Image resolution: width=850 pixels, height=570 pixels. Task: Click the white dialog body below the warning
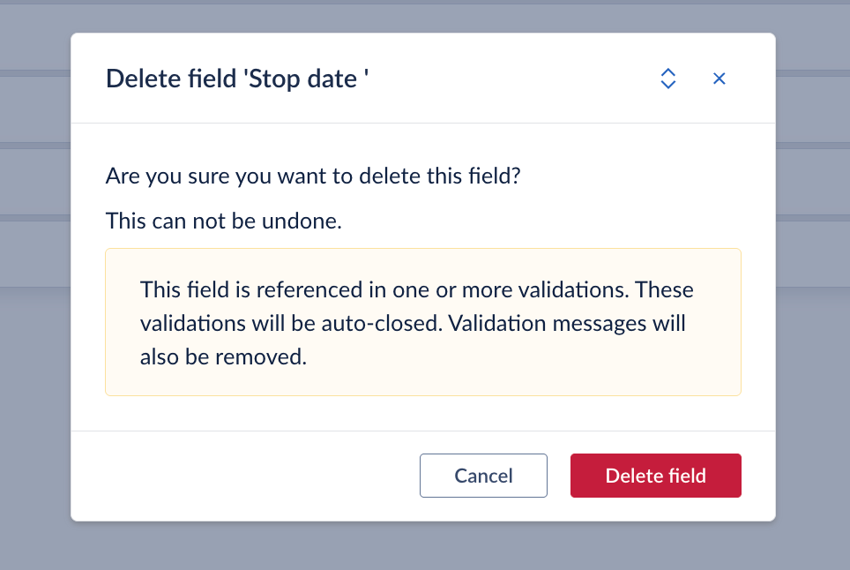pyautogui.click(x=422, y=413)
